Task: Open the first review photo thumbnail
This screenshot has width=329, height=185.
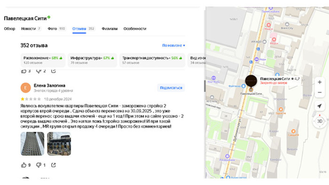Action: (x=32, y=144)
